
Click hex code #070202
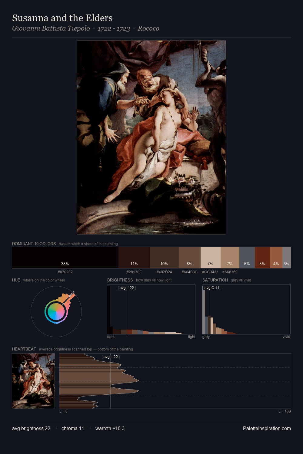(65, 272)
